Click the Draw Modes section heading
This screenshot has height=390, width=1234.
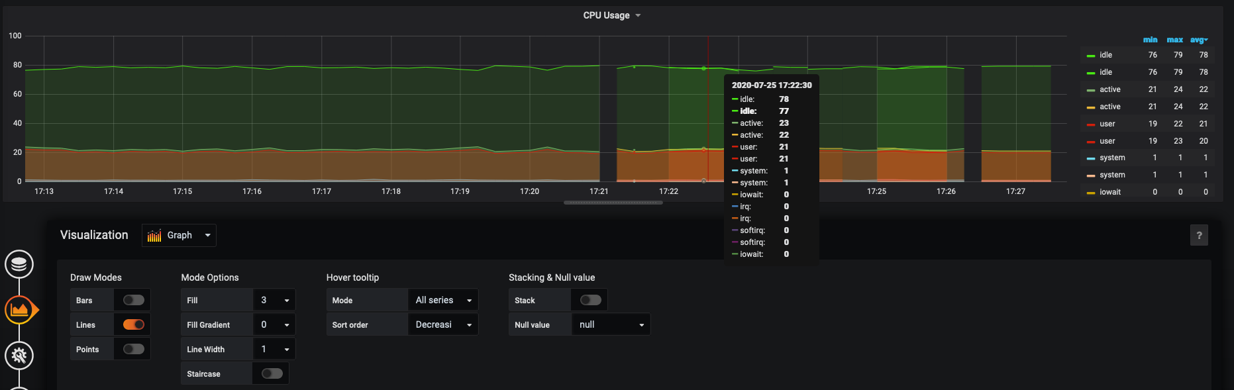pyautogui.click(x=96, y=277)
